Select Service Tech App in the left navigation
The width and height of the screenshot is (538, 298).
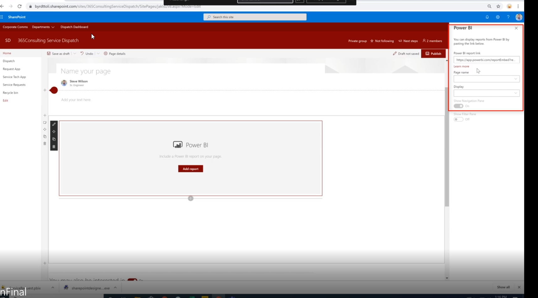click(x=14, y=77)
